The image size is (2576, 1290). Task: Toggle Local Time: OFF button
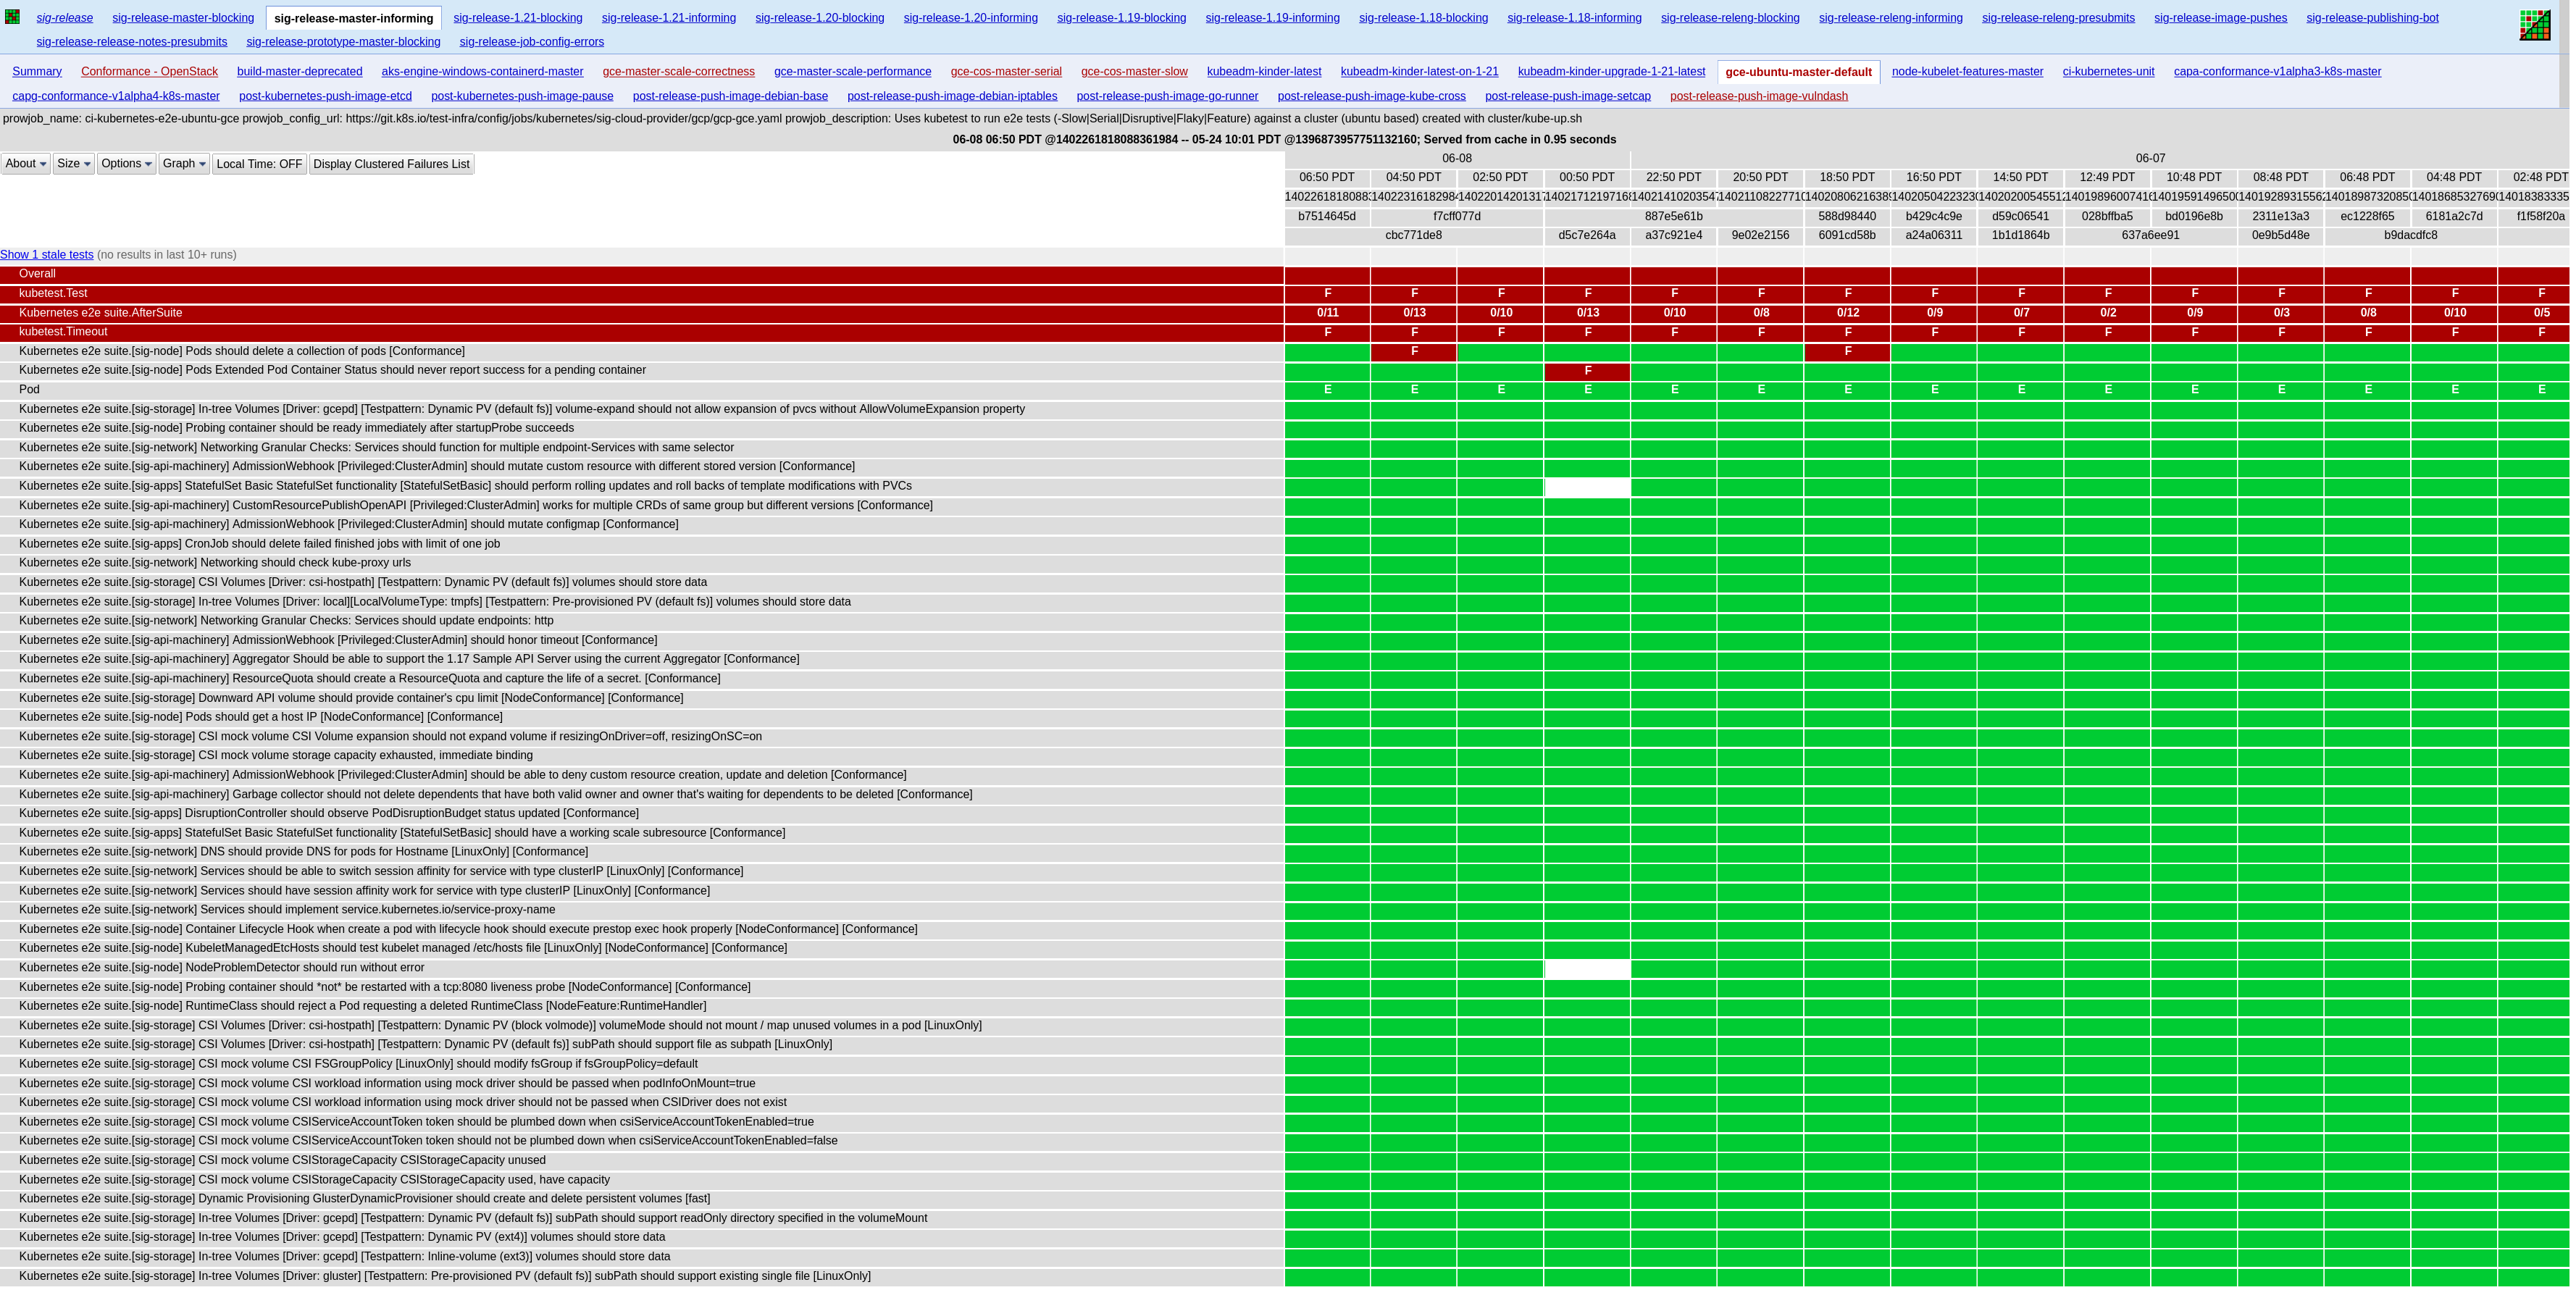[x=259, y=164]
